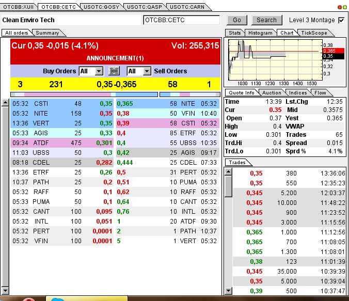349x301 pixels.
Task: Select VERT buy order at 13:36
Action: [x=62, y=123]
